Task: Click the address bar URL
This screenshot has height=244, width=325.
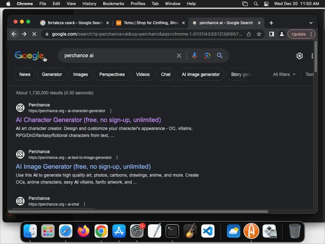Action: click(147, 34)
